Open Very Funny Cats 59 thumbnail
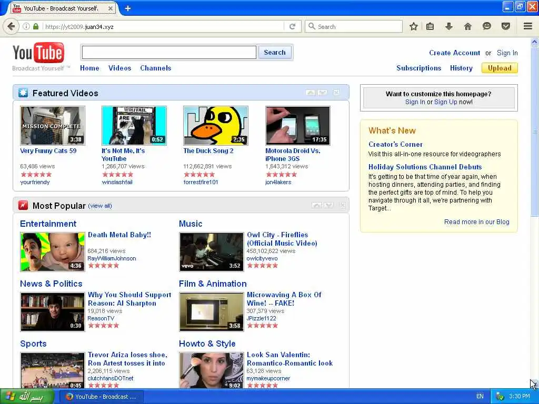Viewport: 539px width, 404px height. pos(52,125)
